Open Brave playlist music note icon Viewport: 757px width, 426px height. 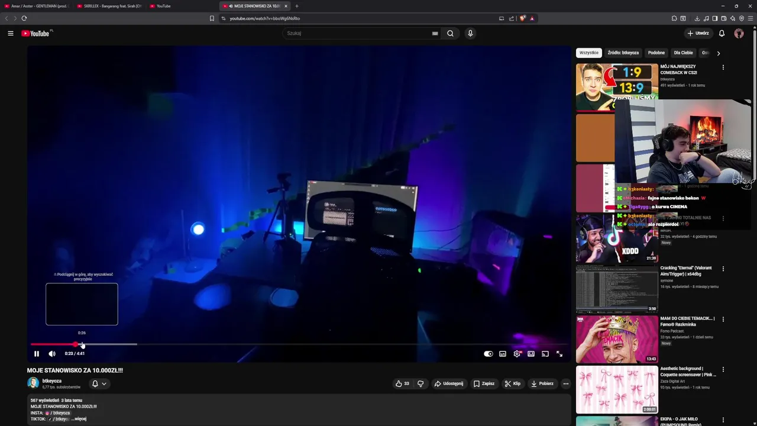(x=706, y=18)
